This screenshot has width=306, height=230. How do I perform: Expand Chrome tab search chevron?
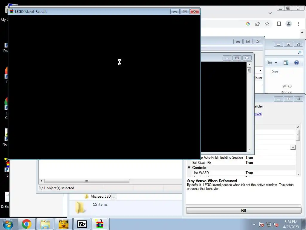click(x=270, y=13)
